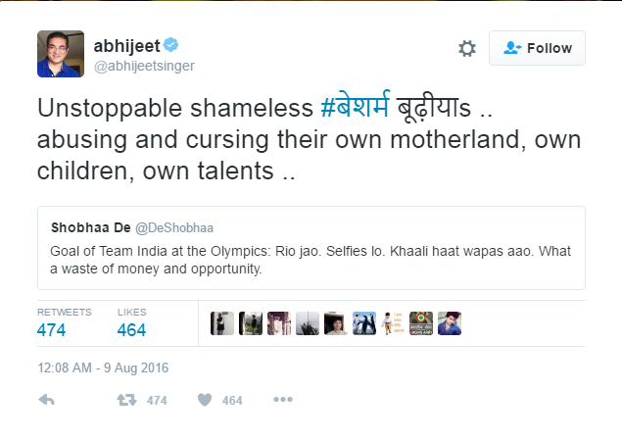Click the penguins avatar among the likers
The image size is (622, 441).
364,323
